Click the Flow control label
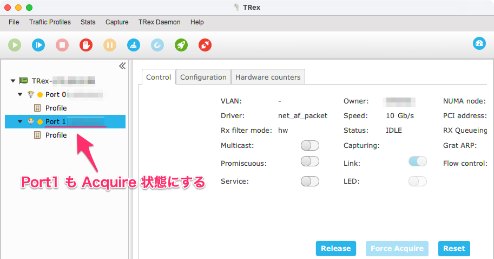Viewport: 494px width, 259px height. (x=465, y=164)
